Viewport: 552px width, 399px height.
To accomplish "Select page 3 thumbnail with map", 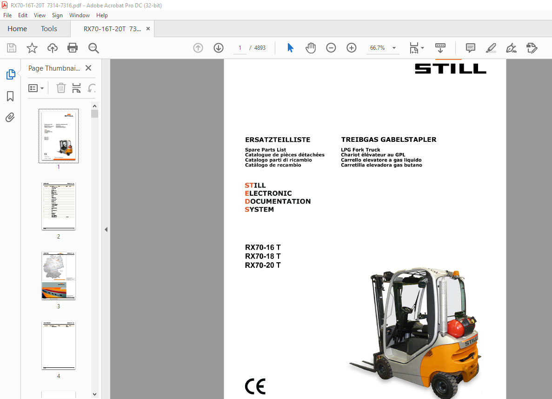I will click(59, 276).
